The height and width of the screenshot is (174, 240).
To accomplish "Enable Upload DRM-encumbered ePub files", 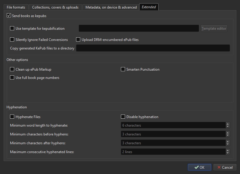I will (x=78, y=39).
